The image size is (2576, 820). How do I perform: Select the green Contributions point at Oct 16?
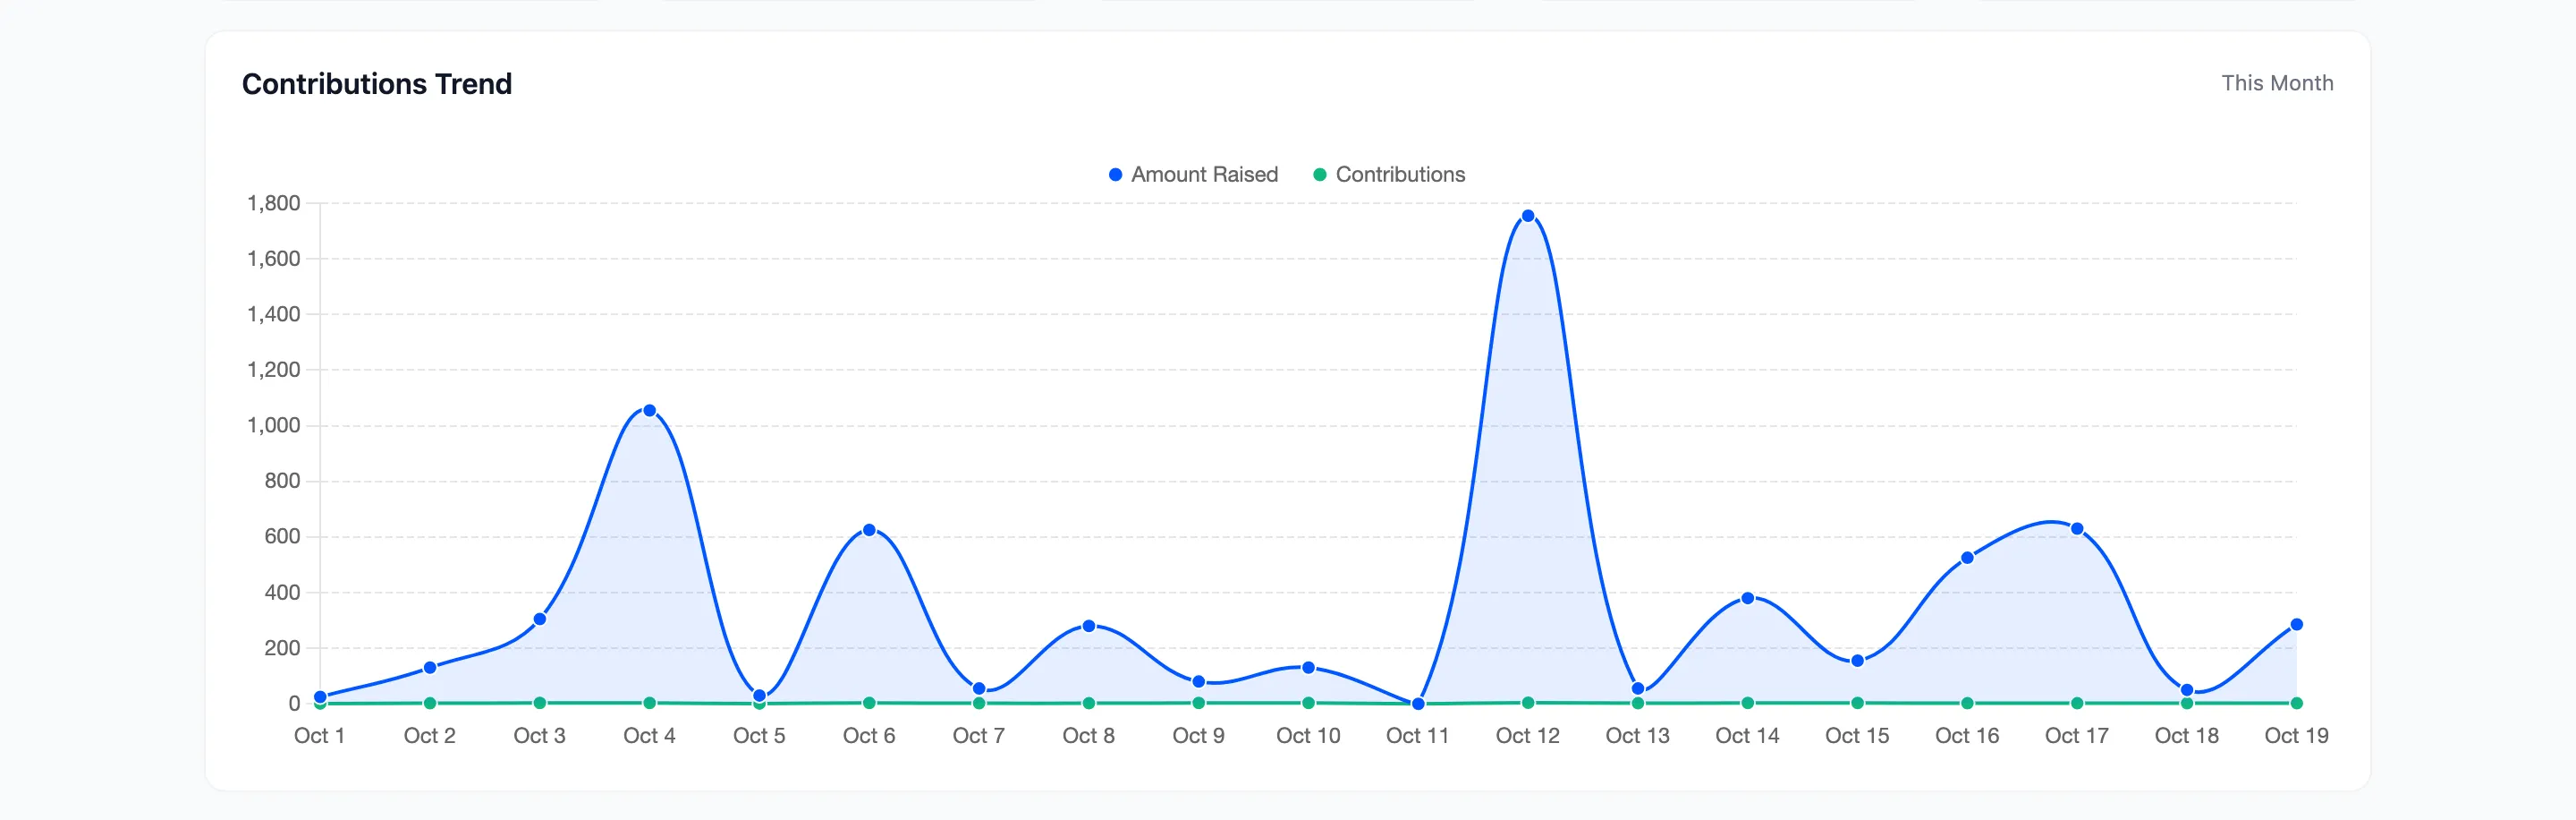pyautogui.click(x=1967, y=703)
